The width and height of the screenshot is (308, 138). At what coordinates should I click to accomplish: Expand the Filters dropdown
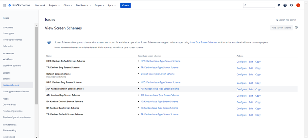point(68,5)
